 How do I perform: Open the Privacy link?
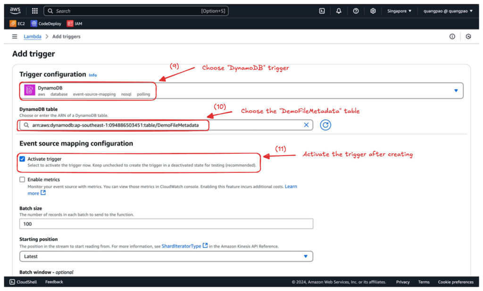403,282
